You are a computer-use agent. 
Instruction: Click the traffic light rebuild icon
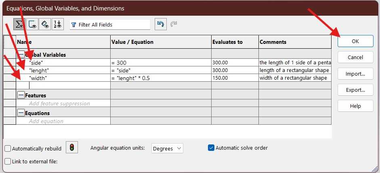point(72,148)
